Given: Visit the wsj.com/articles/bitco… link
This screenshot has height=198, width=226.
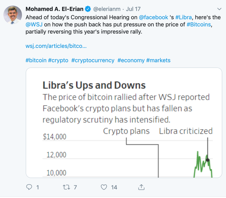Looking at the screenshot, I should 56,46.
